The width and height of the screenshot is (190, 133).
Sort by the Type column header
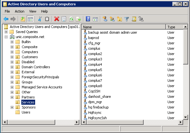coord(175,27)
